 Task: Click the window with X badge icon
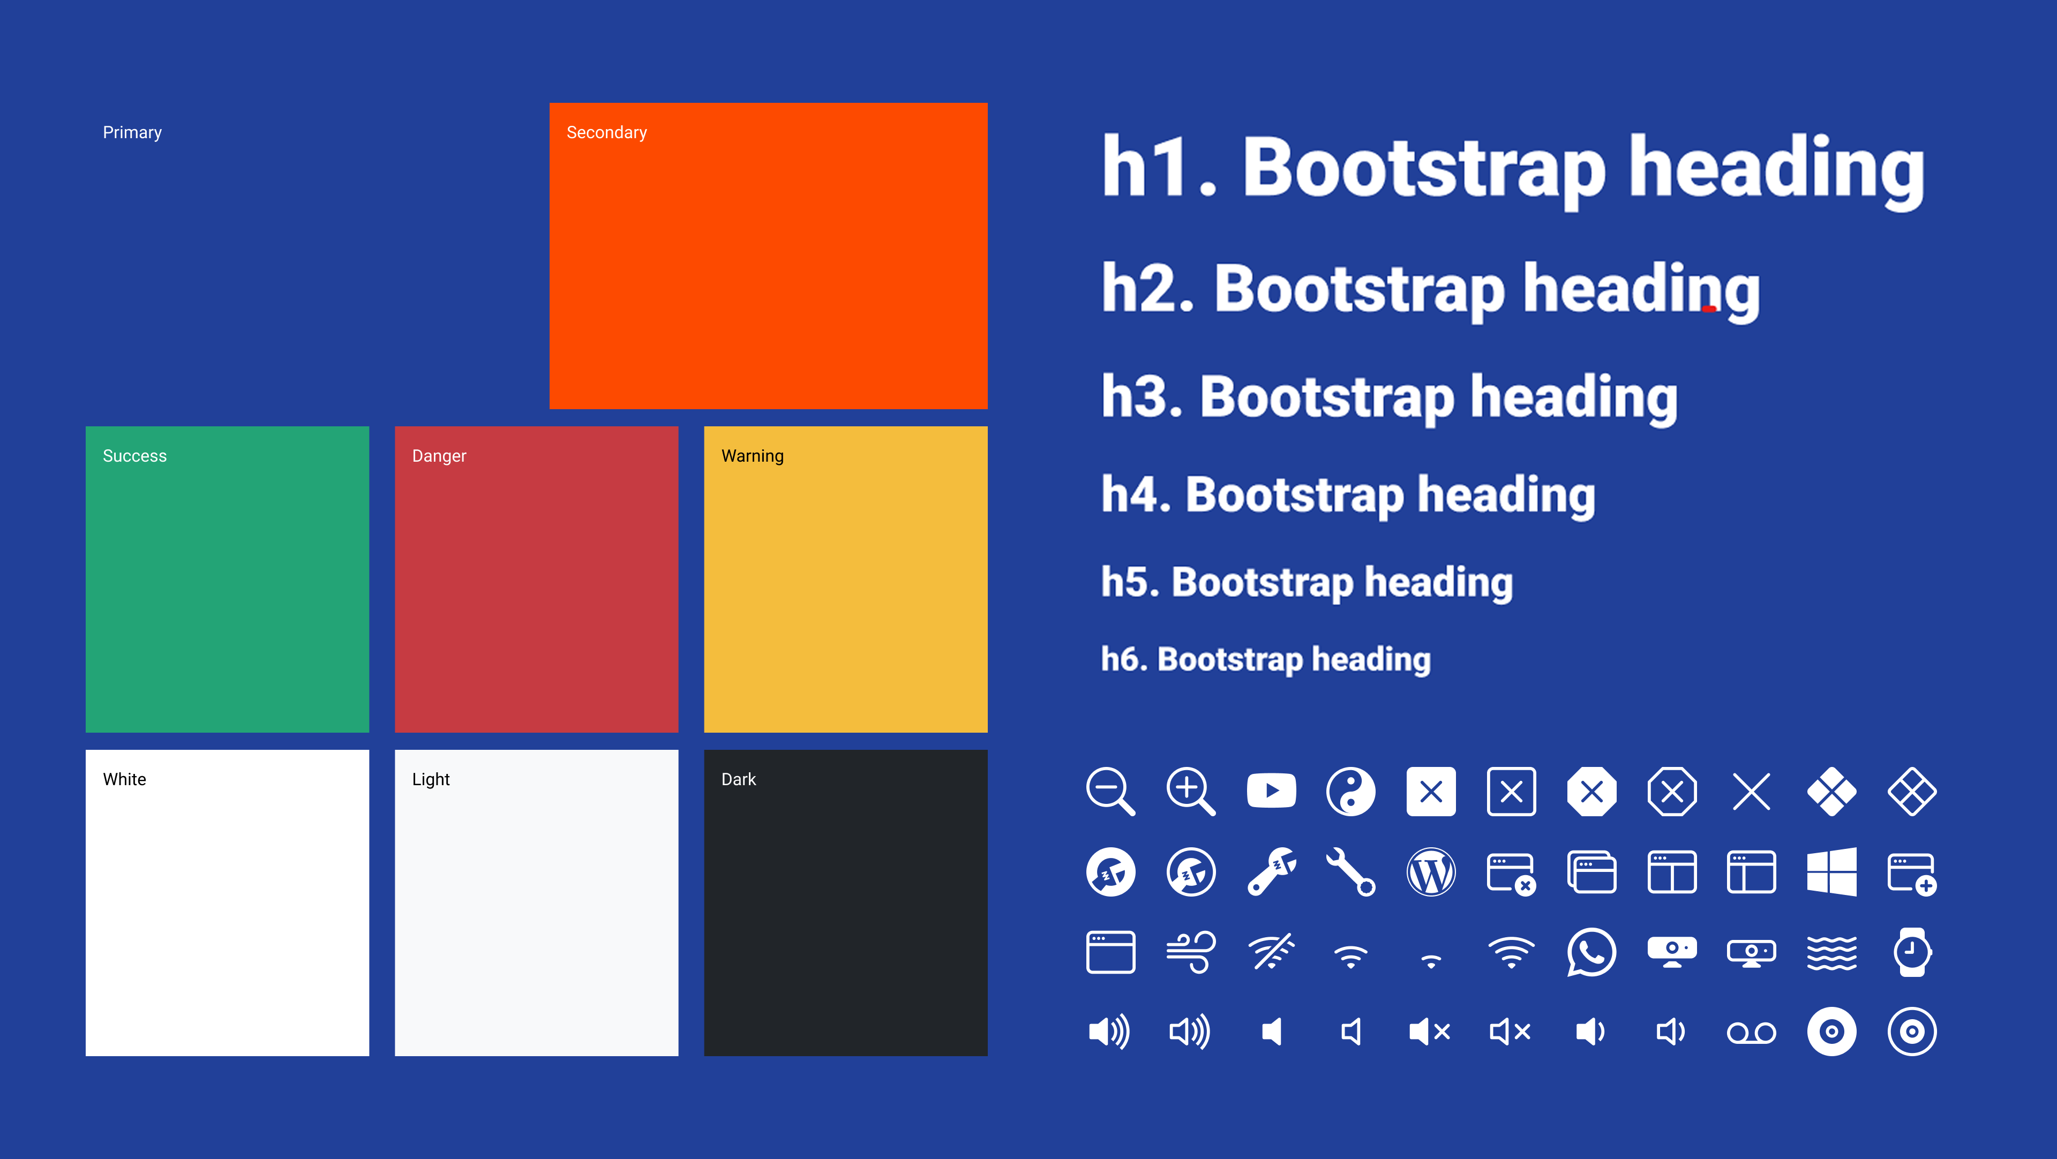click(1512, 874)
